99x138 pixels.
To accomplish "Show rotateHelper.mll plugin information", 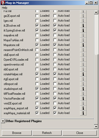I will [x=83, y=74].
